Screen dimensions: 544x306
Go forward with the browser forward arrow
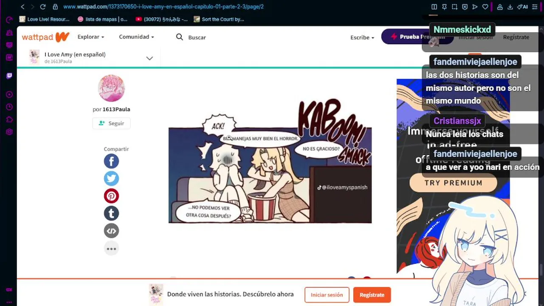point(32,7)
